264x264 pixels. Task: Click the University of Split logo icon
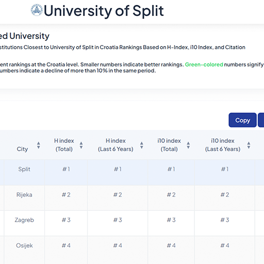click(x=37, y=10)
